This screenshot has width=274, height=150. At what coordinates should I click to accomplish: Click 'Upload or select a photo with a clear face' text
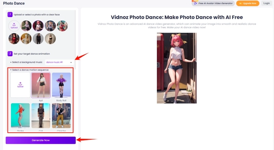(37, 15)
